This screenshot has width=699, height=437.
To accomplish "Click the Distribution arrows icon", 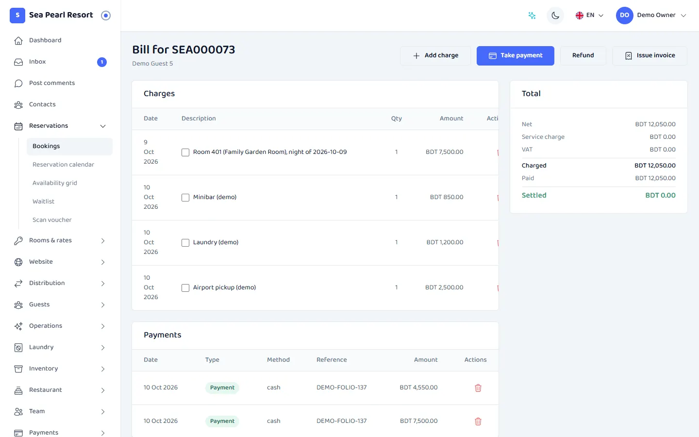I will coord(18,284).
